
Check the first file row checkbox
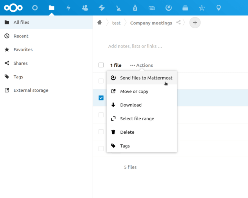[101, 81]
